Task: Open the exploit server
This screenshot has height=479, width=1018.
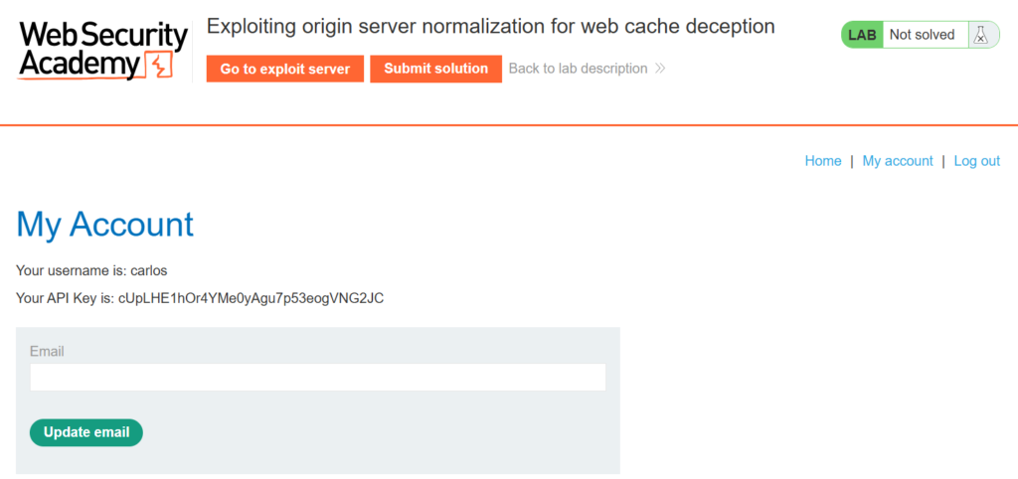Action: click(x=285, y=69)
